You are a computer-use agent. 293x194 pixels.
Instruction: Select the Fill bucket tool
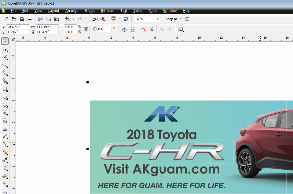point(5,176)
